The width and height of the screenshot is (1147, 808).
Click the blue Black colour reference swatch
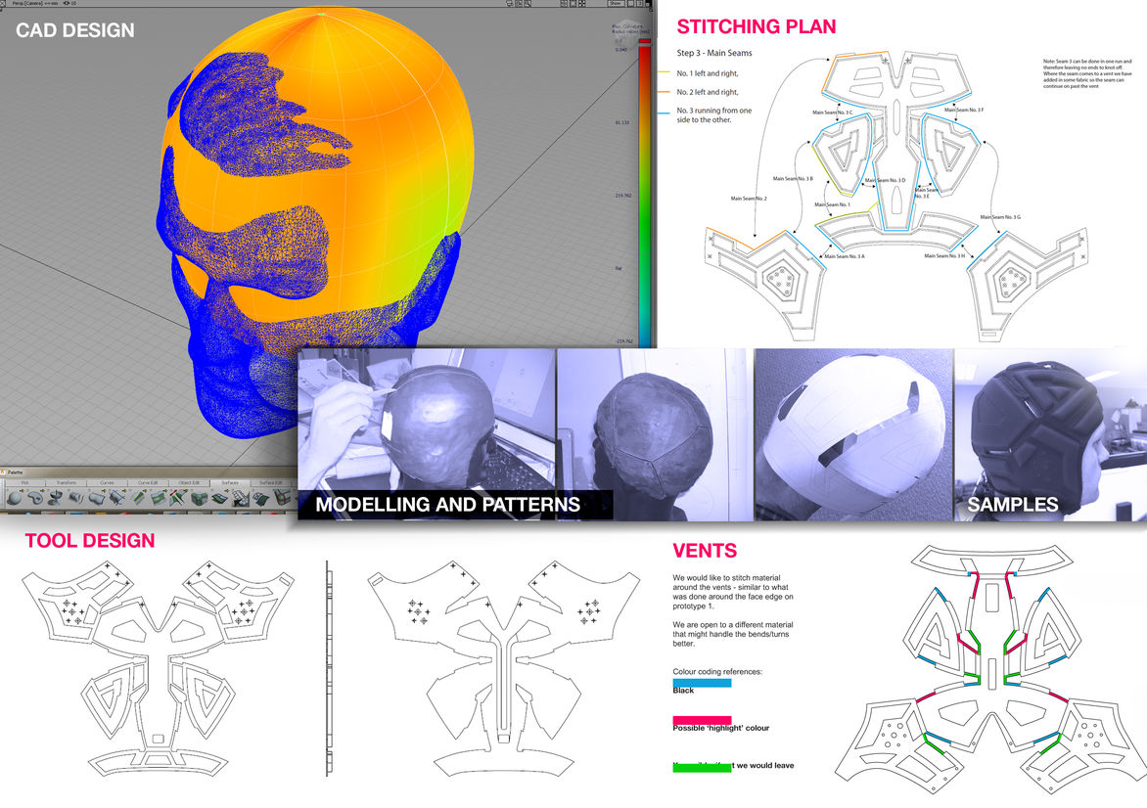(702, 683)
